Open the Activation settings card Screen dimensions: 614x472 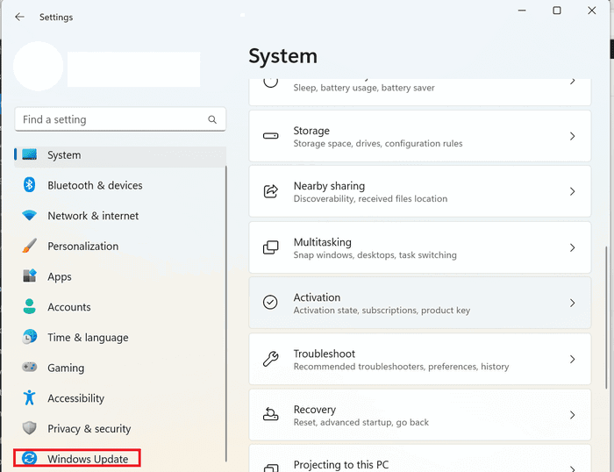420,303
